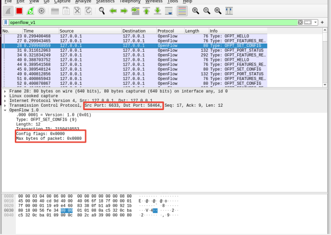
Task: Select Max bytes of packet field
Action: click(49, 138)
